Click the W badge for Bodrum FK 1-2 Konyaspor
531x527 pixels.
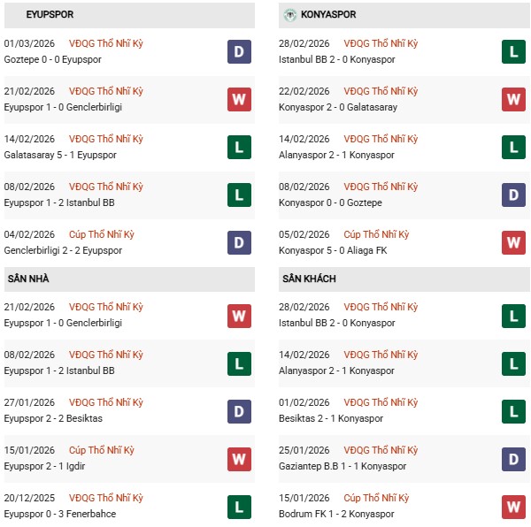(514, 506)
